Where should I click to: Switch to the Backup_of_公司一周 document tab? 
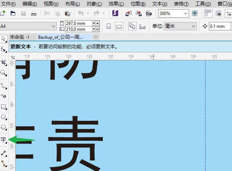point(60,37)
